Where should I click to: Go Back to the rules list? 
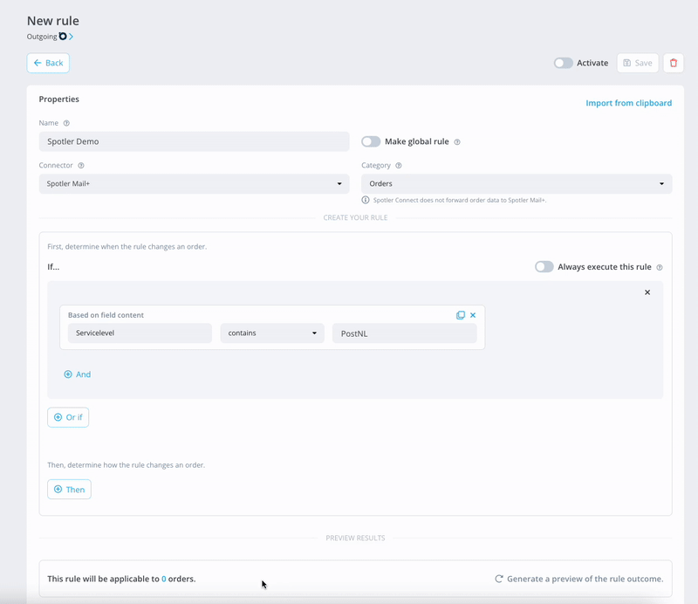(48, 63)
